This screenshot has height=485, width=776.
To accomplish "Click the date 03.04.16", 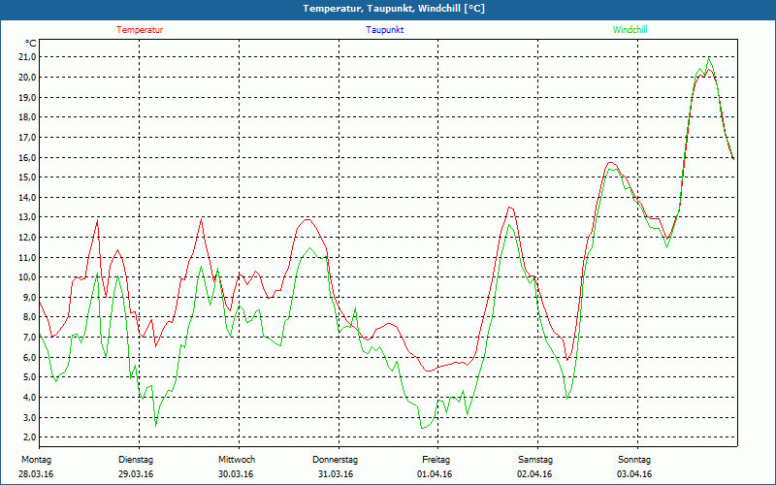I will [634, 474].
